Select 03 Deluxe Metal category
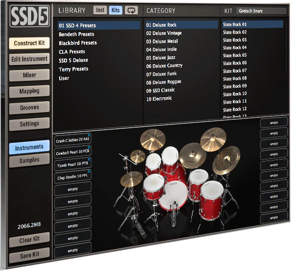Viewport: 291px width, 271px height. coord(162,41)
